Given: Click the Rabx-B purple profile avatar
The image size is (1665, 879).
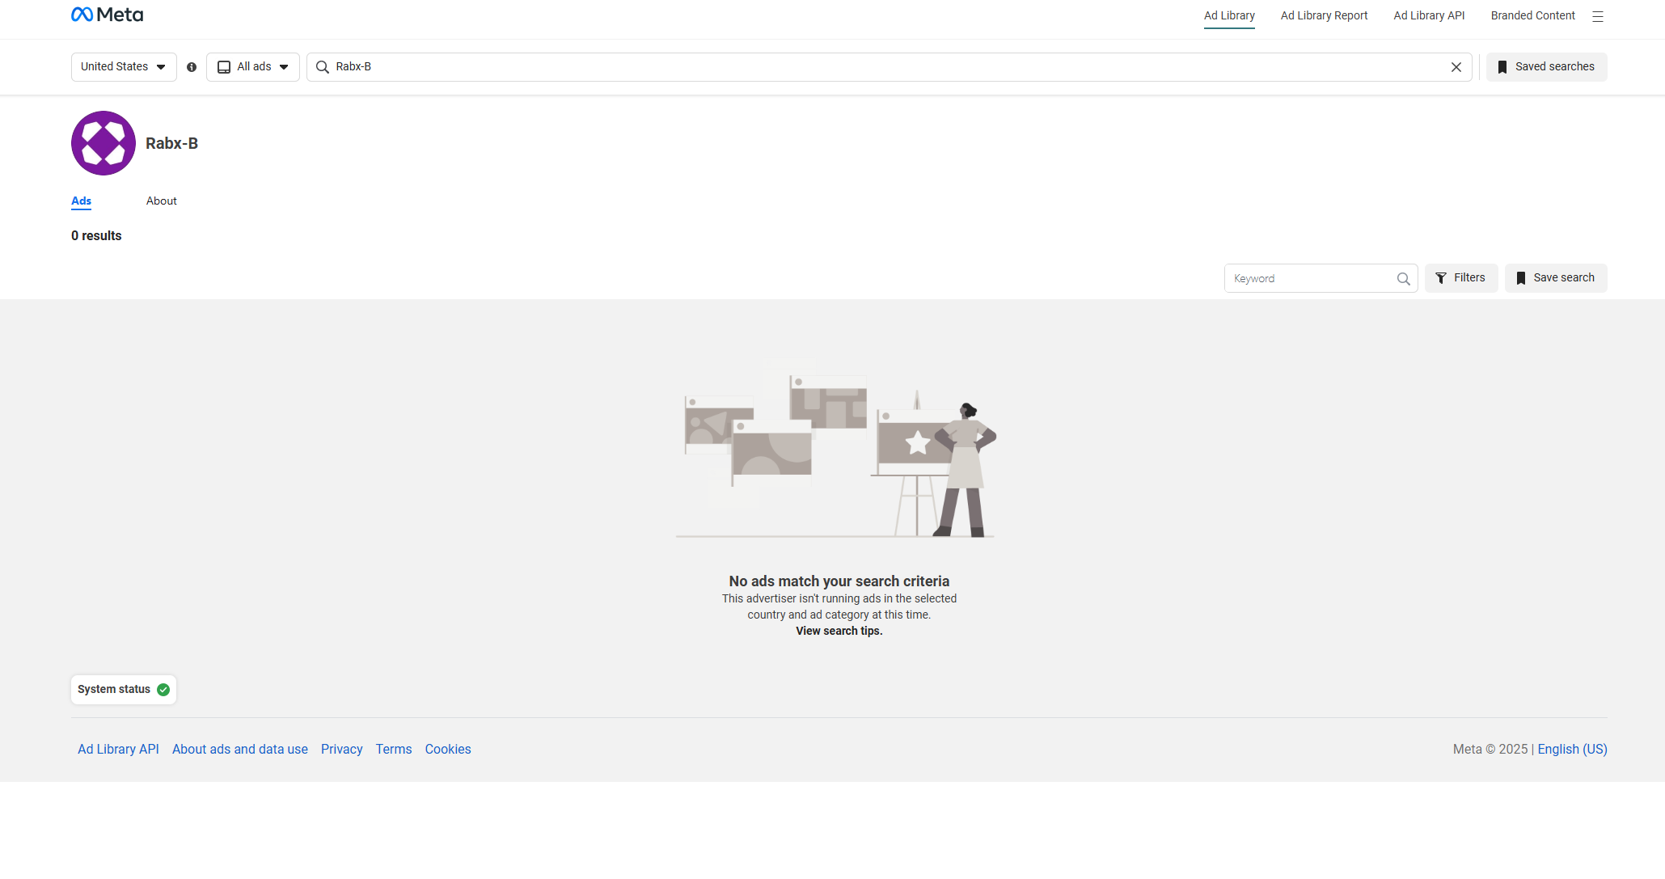Looking at the screenshot, I should pyautogui.click(x=104, y=143).
